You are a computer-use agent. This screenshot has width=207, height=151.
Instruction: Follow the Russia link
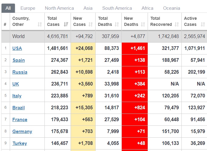tap(20, 72)
